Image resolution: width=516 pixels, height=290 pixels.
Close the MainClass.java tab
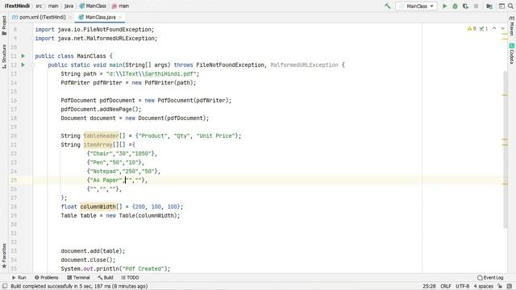120,17
